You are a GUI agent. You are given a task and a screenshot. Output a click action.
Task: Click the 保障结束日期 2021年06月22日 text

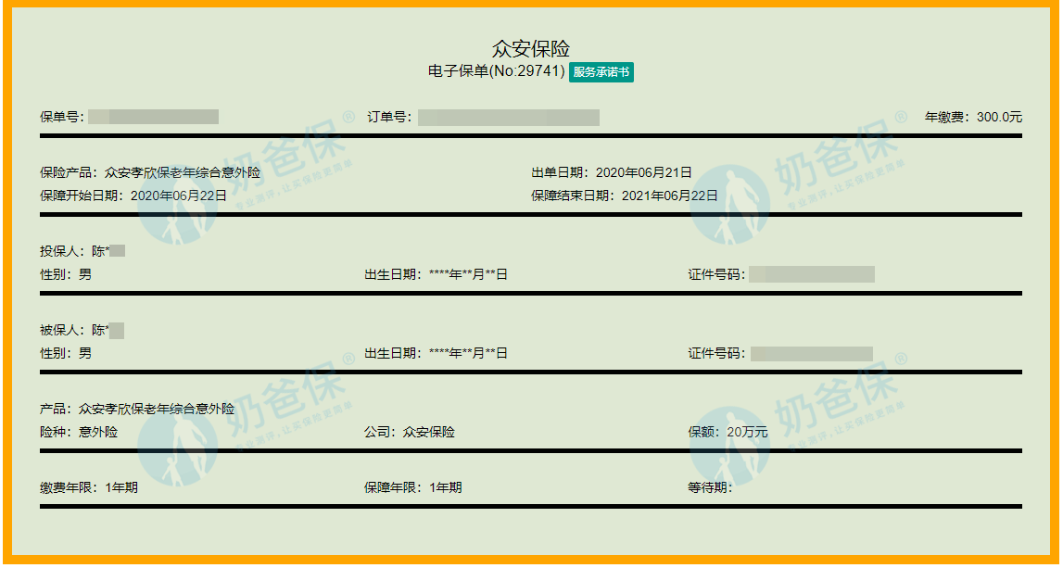(x=624, y=196)
